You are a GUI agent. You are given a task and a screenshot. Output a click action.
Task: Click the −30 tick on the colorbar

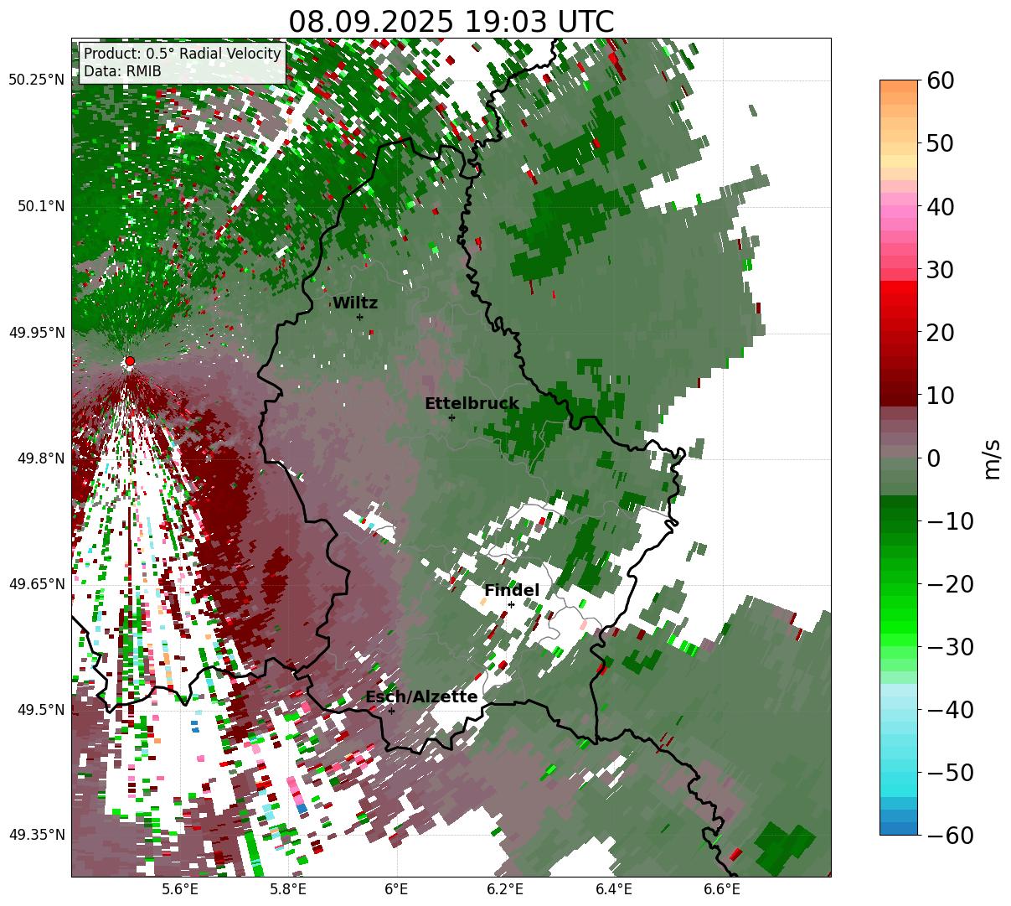pyautogui.click(x=950, y=647)
